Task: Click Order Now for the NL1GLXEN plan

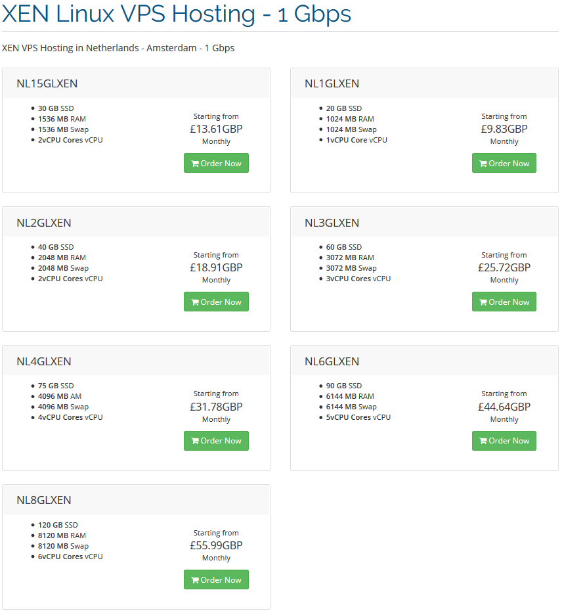Action: coord(504,163)
